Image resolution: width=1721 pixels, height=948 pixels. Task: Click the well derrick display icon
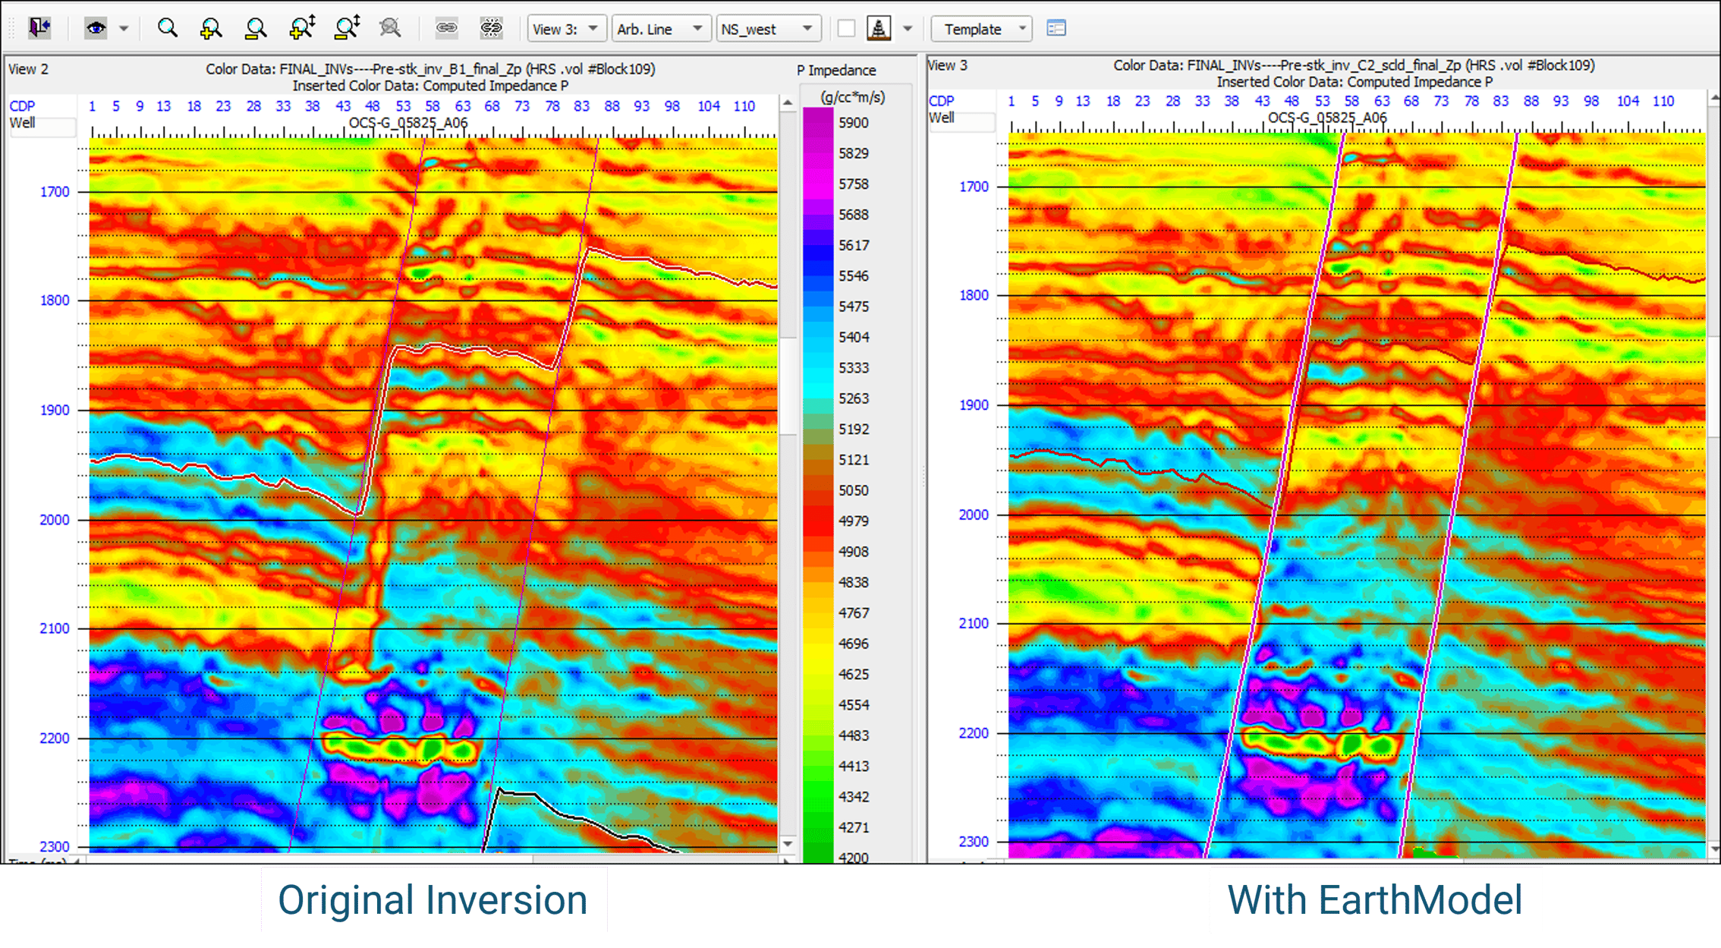pyautogui.click(x=877, y=29)
